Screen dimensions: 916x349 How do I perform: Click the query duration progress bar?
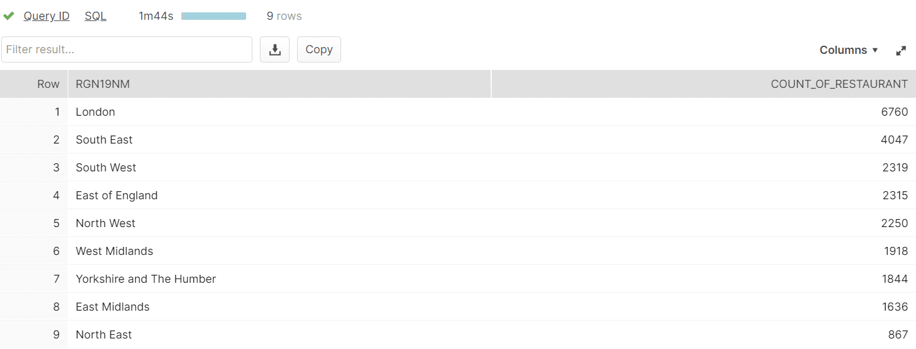tap(214, 16)
